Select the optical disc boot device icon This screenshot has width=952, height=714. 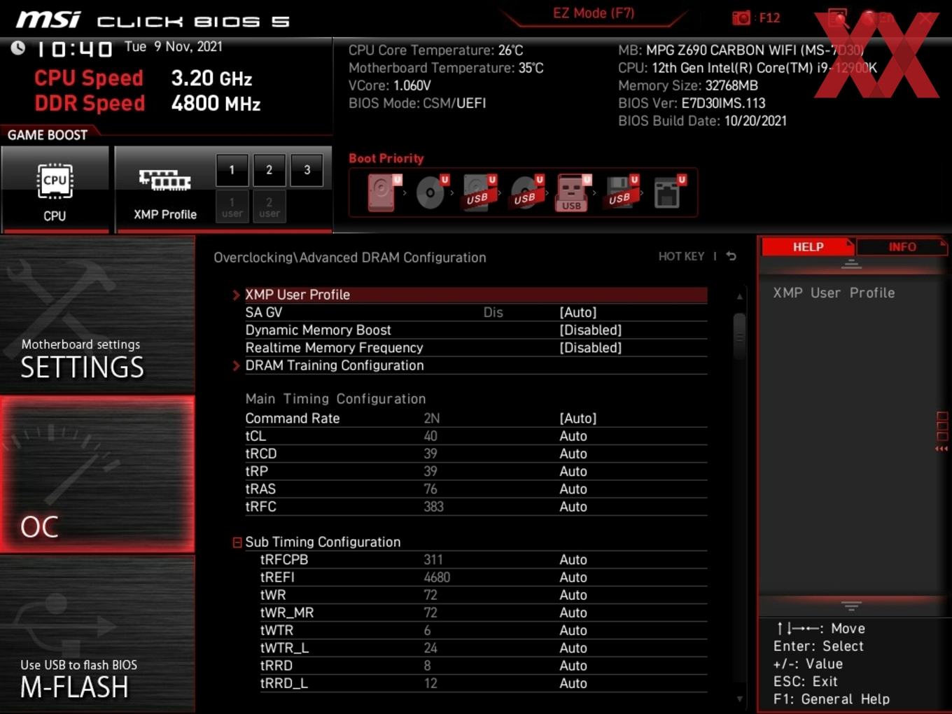[432, 192]
